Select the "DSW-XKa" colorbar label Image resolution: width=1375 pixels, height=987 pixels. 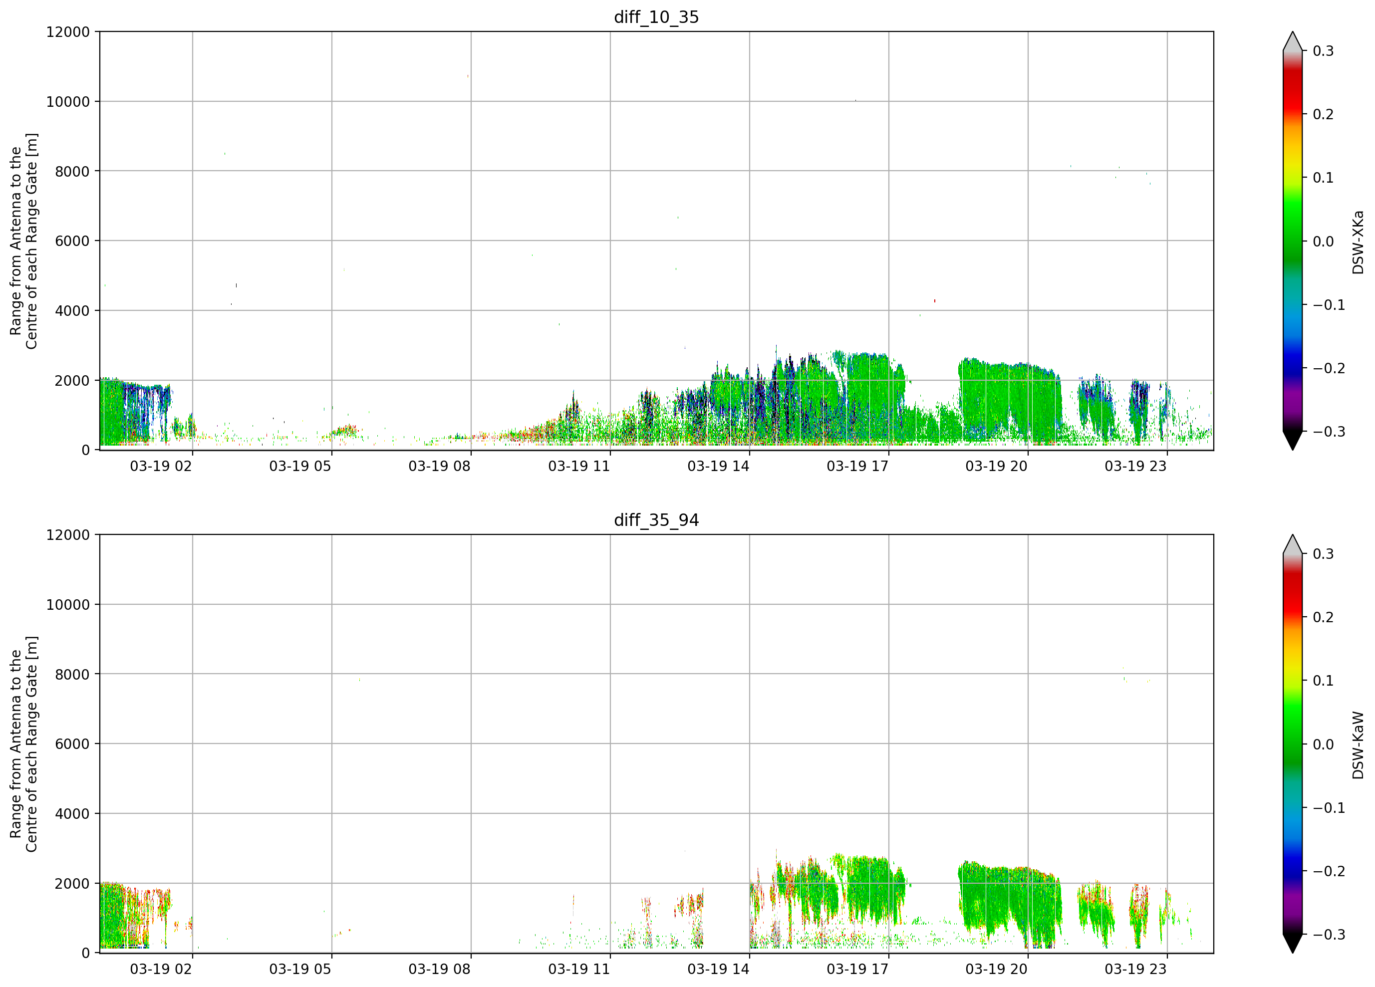tap(1358, 242)
